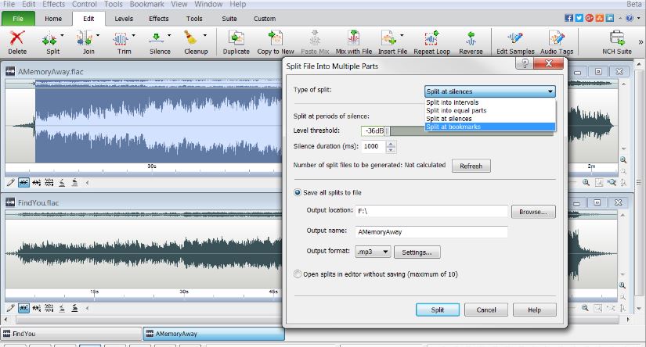
Task: Increase Silence duration with up arrow
Action: tap(391, 144)
